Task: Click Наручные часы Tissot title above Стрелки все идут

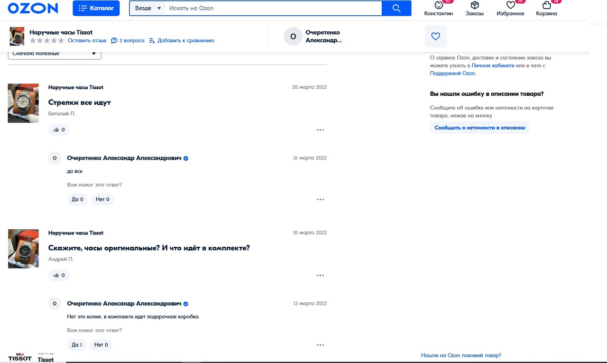Action: 76,87
